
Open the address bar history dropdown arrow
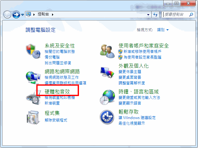[148, 14]
